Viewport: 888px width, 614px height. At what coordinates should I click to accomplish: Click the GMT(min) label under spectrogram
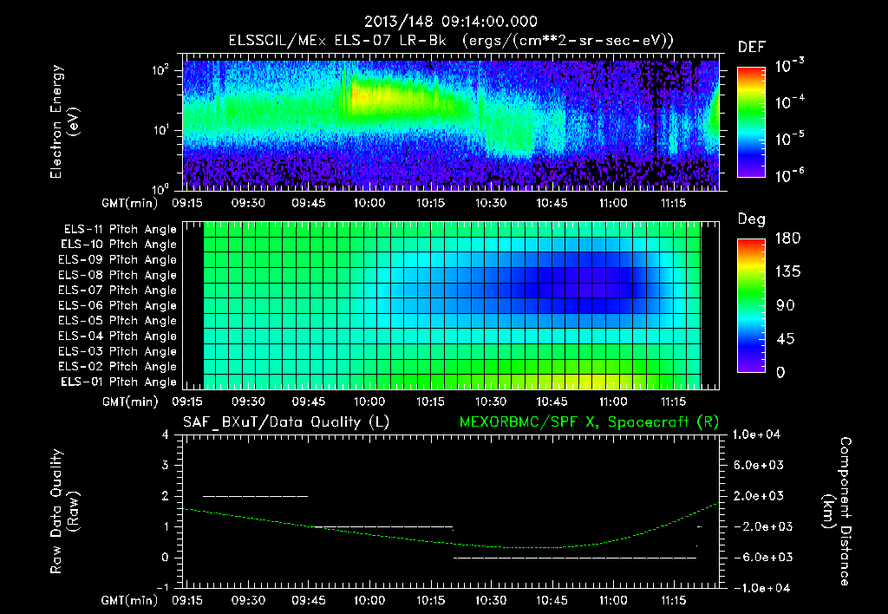[130, 203]
